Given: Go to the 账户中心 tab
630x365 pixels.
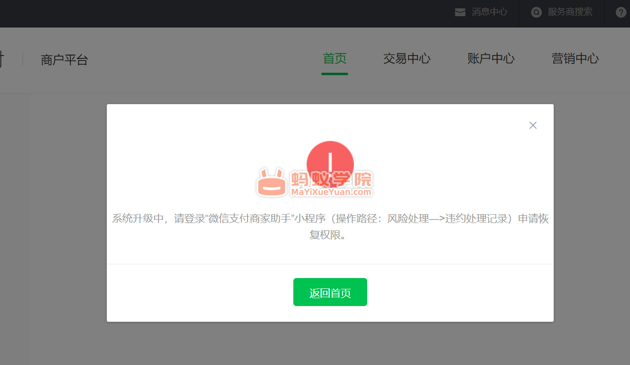Looking at the screenshot, I should pos(491,59).
